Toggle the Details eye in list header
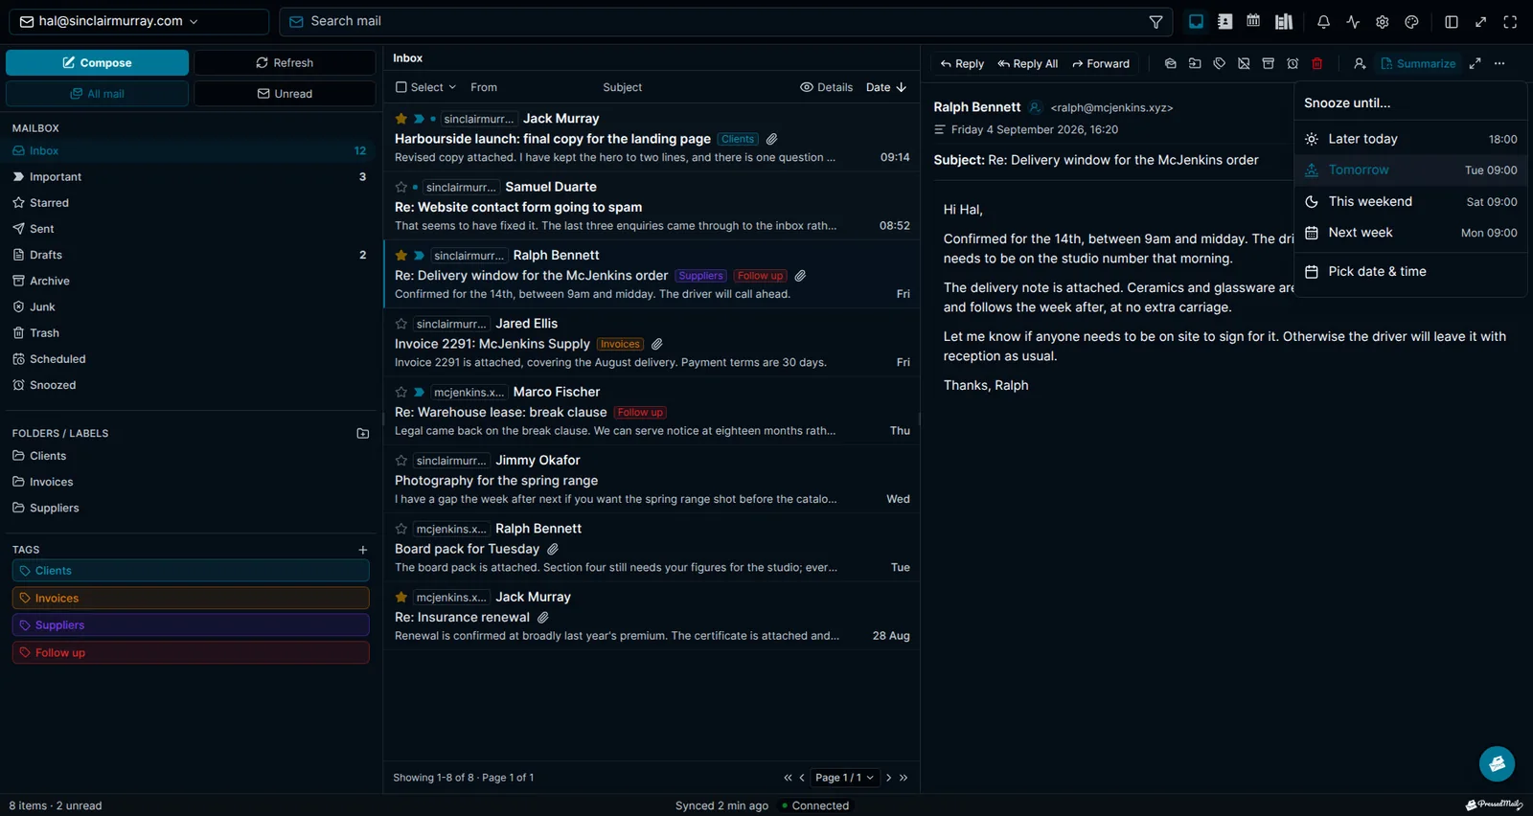The height and width of the screenshot is (816, 1533). coord(826,87)
